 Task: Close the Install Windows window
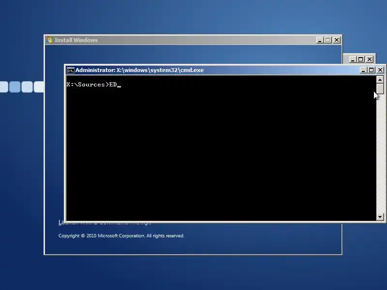337,40
